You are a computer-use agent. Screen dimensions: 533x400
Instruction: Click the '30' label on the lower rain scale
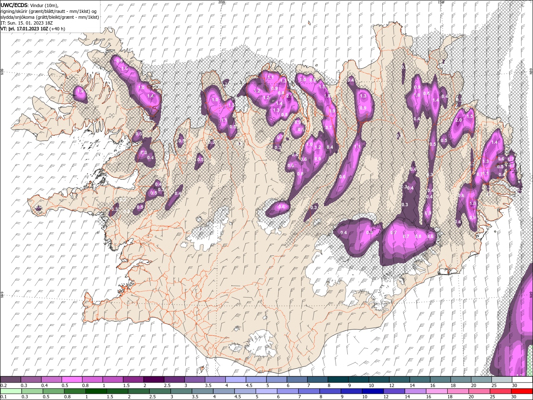pos(515,397)
